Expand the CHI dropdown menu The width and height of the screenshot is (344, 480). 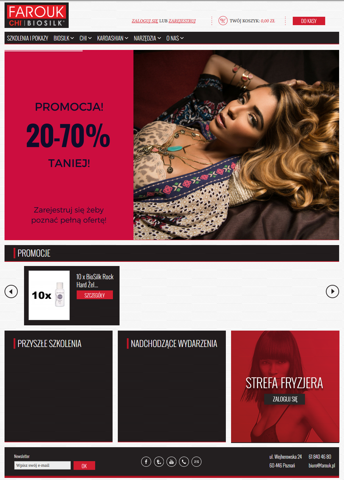pos(85,38)
